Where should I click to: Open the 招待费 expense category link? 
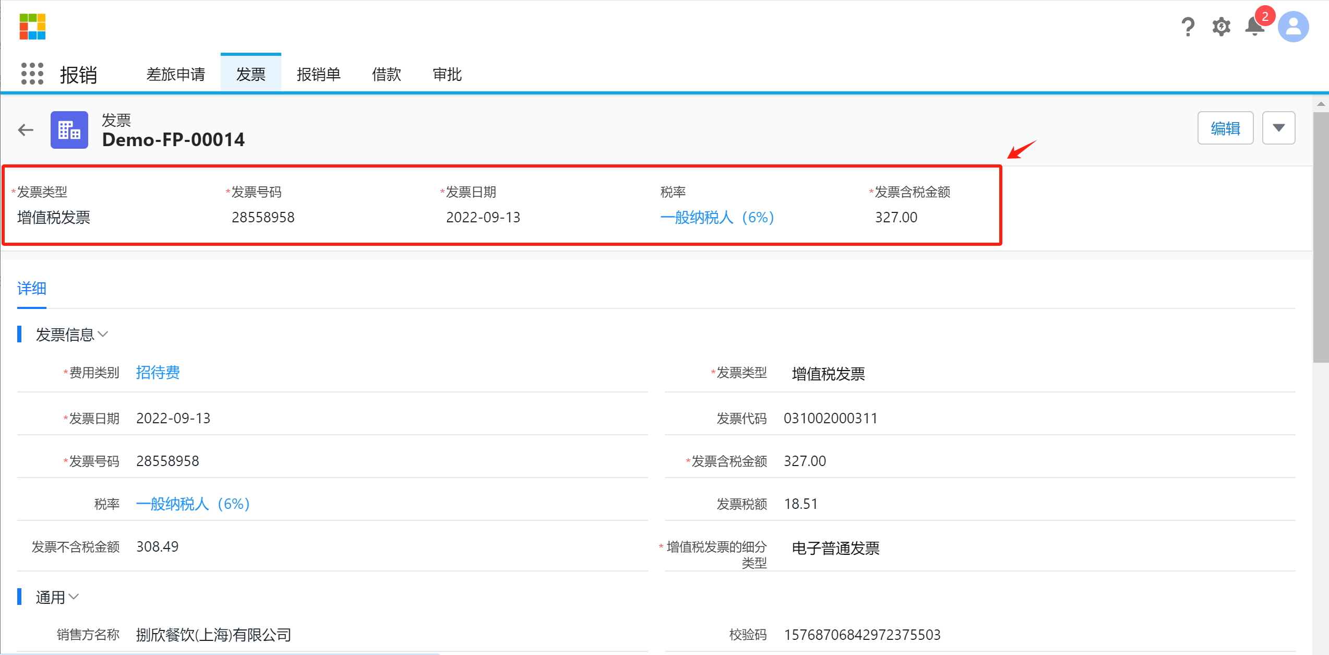point(158,373)
